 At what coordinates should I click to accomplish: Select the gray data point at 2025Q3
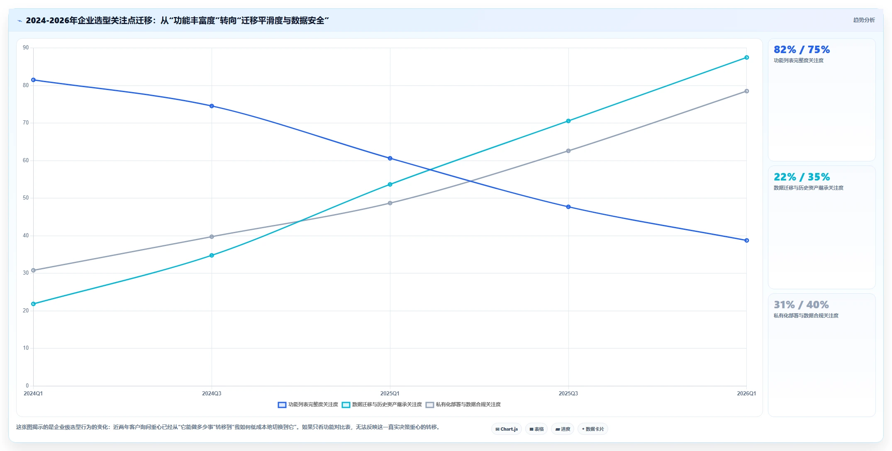tap(568, 151)
